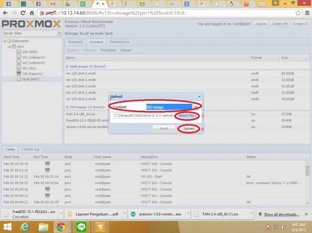Click Select File button in dialog
312x233 pixels.
[187, 115]
